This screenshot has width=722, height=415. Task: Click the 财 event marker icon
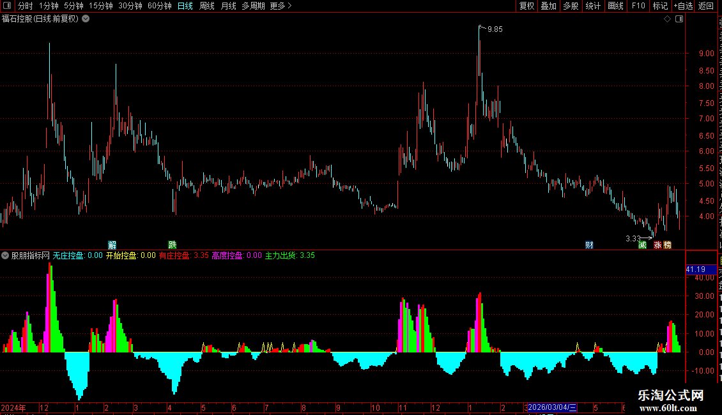[x=589, y=245]
